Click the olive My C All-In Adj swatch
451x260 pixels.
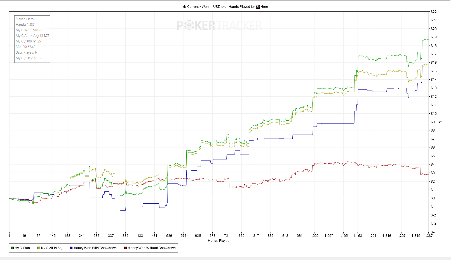(39, 248)
